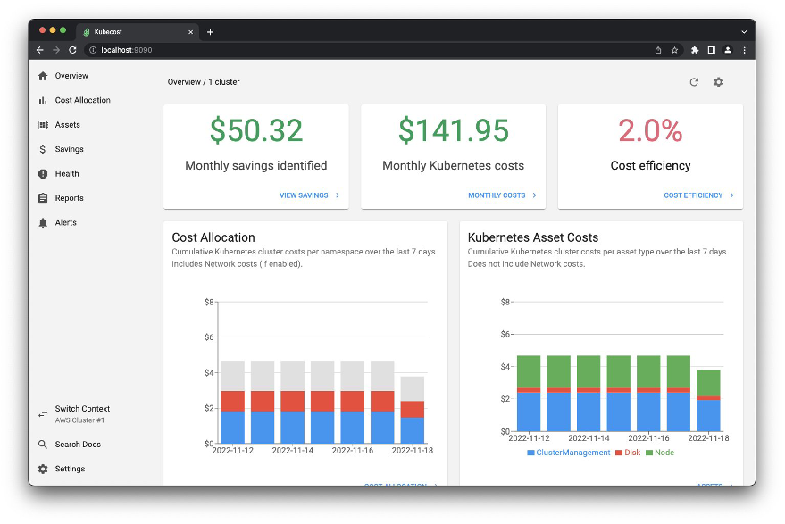Open the Chrome three-dot menu

[746, 50]
